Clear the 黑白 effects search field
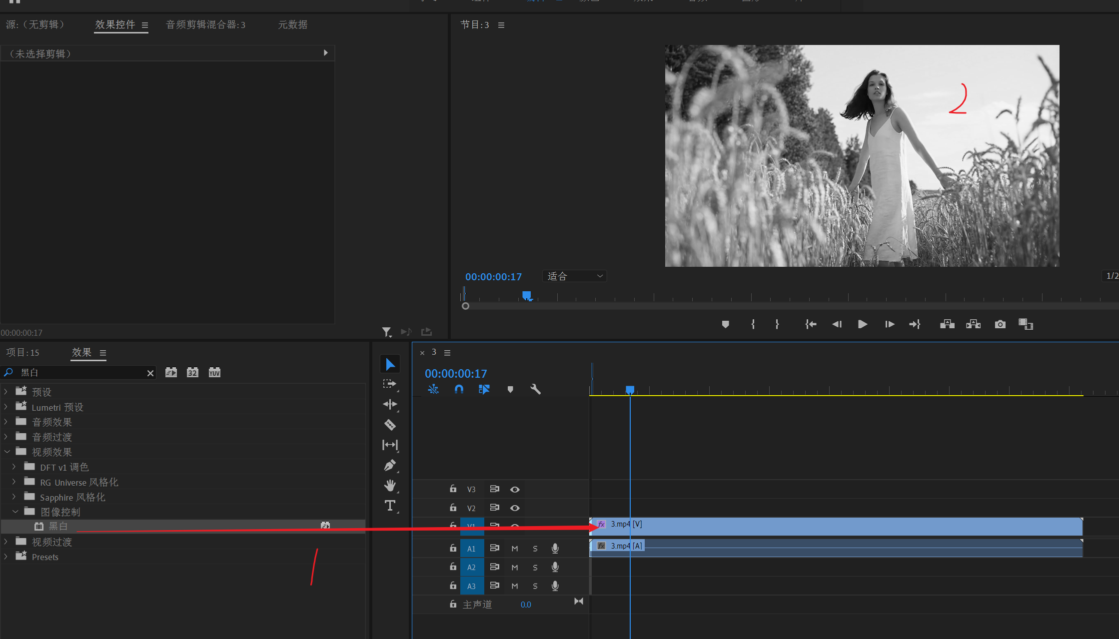The image size is (1119, 639). 150,373
